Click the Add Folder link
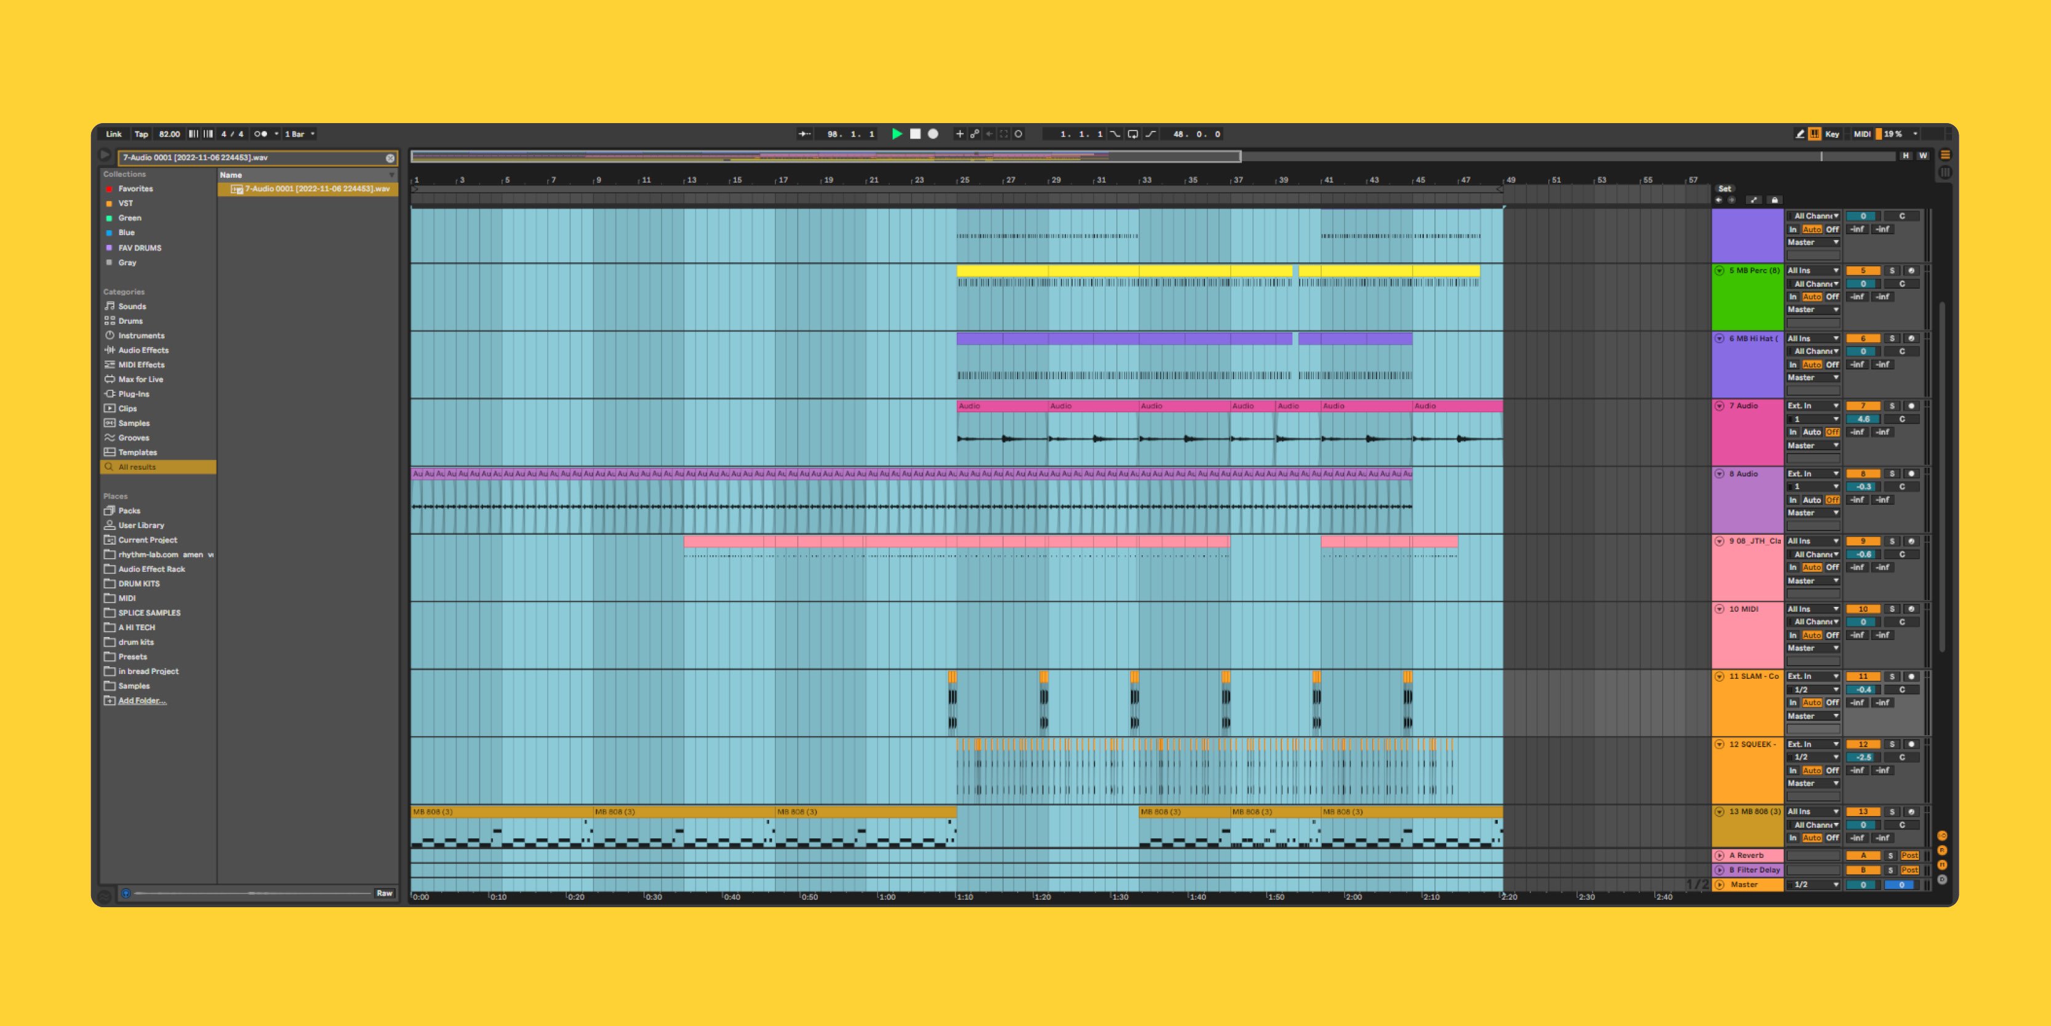This screenshot has width=2051, height=1026. pos(142,701)
